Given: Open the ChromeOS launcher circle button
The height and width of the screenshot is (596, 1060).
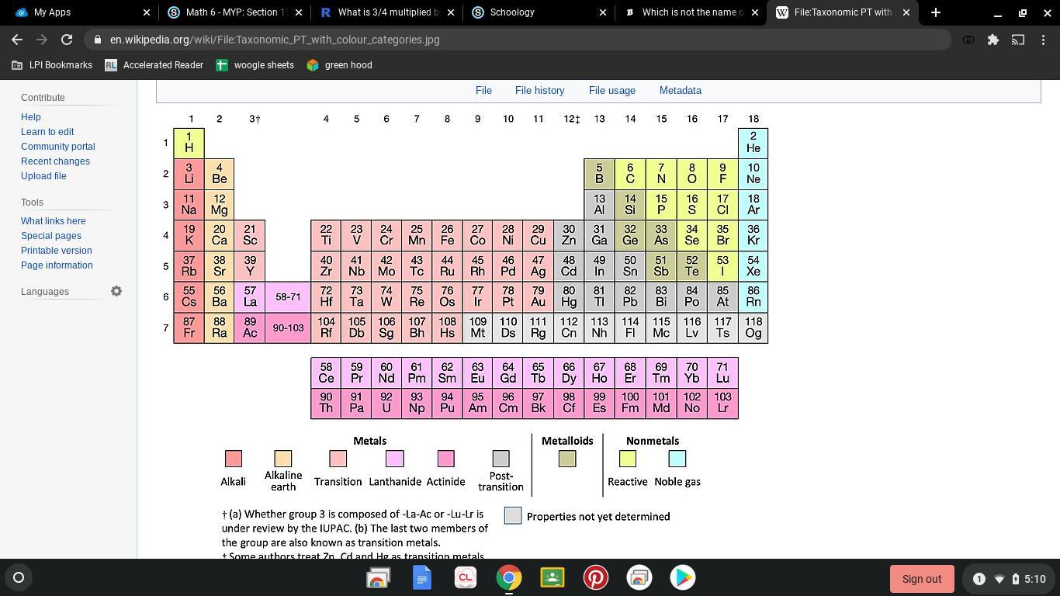Looking at the screenshot, I should [x=19, y=577].
